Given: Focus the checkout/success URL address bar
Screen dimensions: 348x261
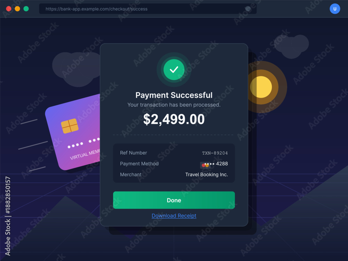Looking at the screenshot, I should (148, 9).
